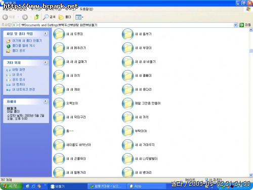Select the 좀~~ folder icon
Viewport: 253px width, 190px height.
click(59, 131)
